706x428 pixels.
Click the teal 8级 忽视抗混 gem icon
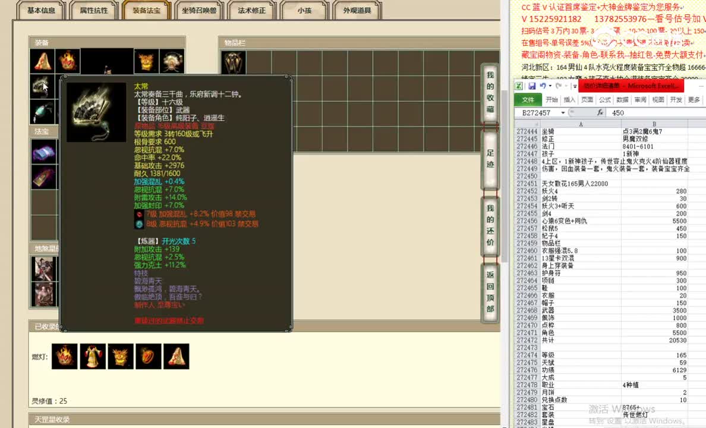pyautogui.click(x=139, y=224)
